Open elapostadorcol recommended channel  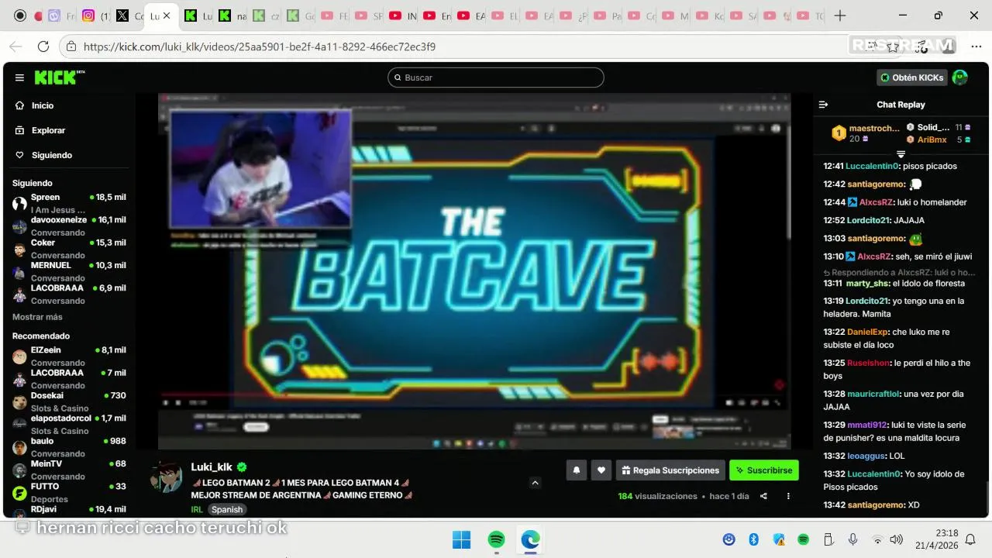pos(68,424)
